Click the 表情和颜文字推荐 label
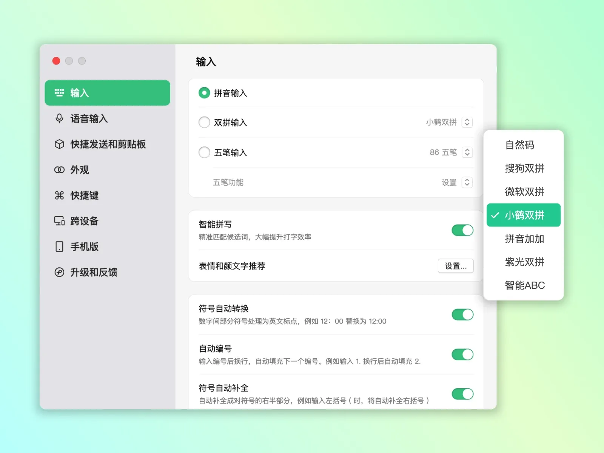This screenshot has height=453, width=604. [x=232, y=266]
